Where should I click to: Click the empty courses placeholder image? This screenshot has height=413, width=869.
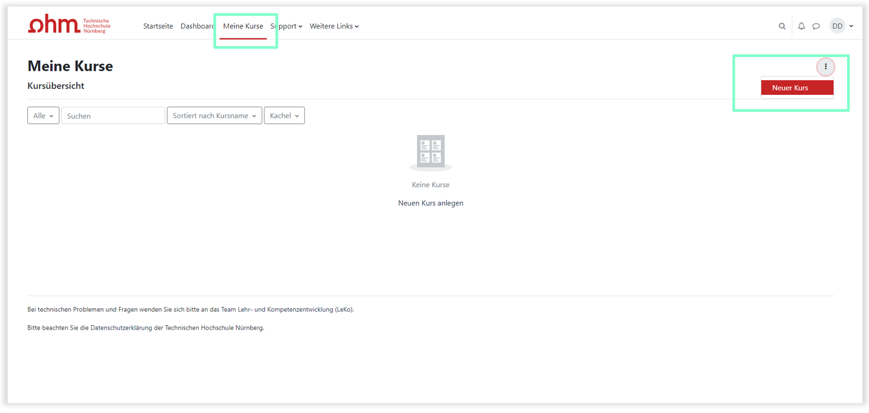pyautogui.click(x=431, y=152)
